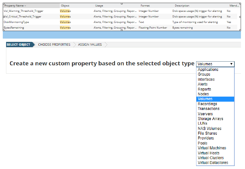
Task: Choose LUNs from object type list
Action: (215, 123)
